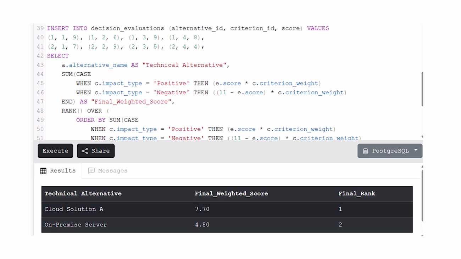The width and height of the screenshot is (461, 259).
Task: Click the Technical Alternative column header
Action: pos(83,194)
